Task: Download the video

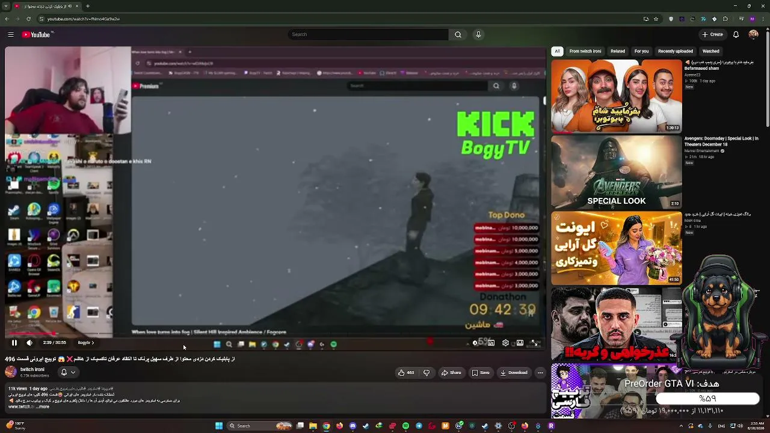Action: tap(514, 373)
